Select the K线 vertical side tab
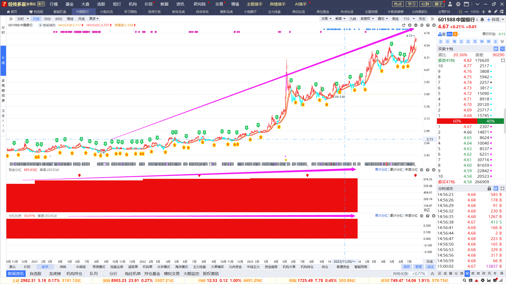Screen dimensions: 506x284 (3, 60)
